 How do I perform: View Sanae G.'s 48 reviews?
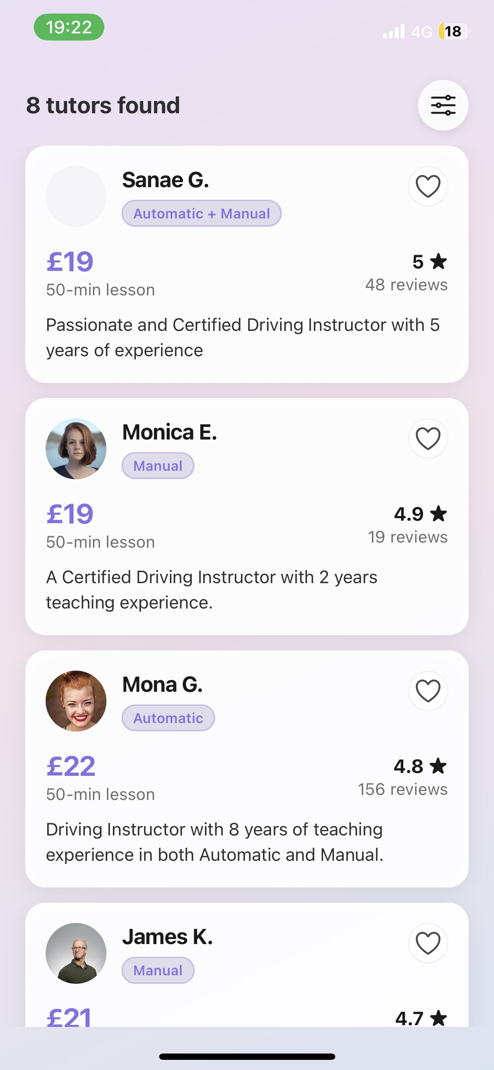pos(406,285)
